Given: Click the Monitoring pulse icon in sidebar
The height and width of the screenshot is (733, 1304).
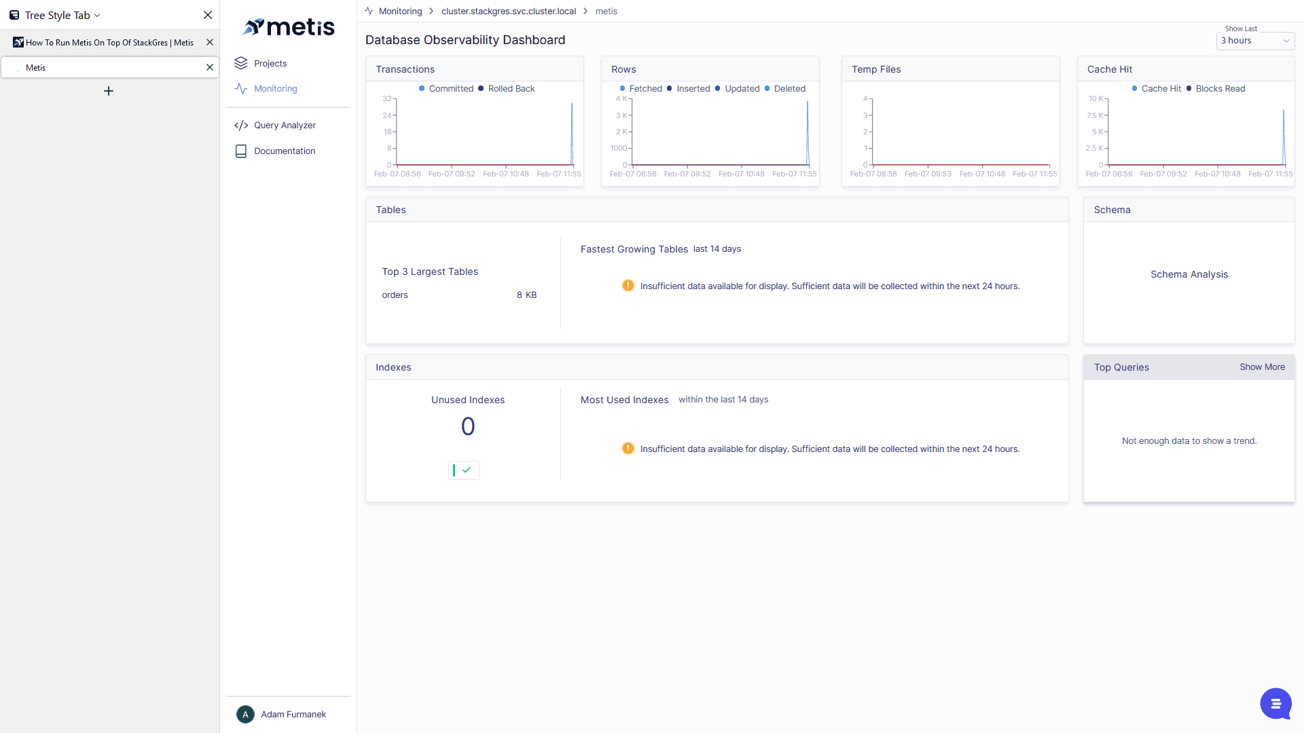Looking at the screenshot, I should 240,88.
